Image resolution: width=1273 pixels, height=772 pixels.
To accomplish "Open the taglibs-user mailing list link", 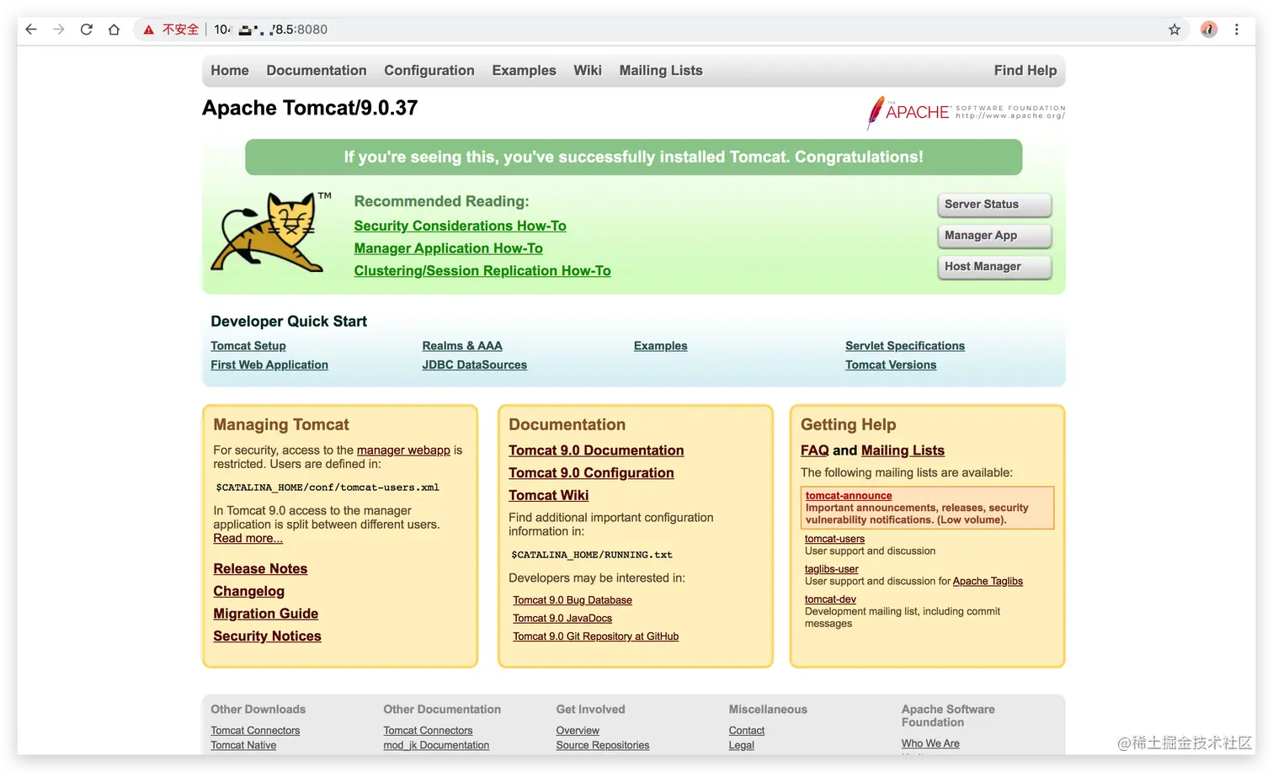I will tap(832, 569).
